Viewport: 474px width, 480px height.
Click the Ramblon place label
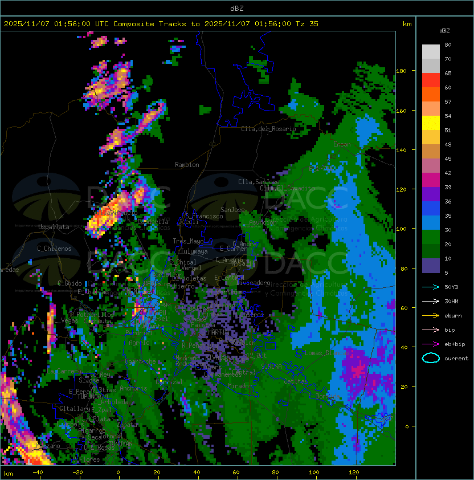point(187,165)
